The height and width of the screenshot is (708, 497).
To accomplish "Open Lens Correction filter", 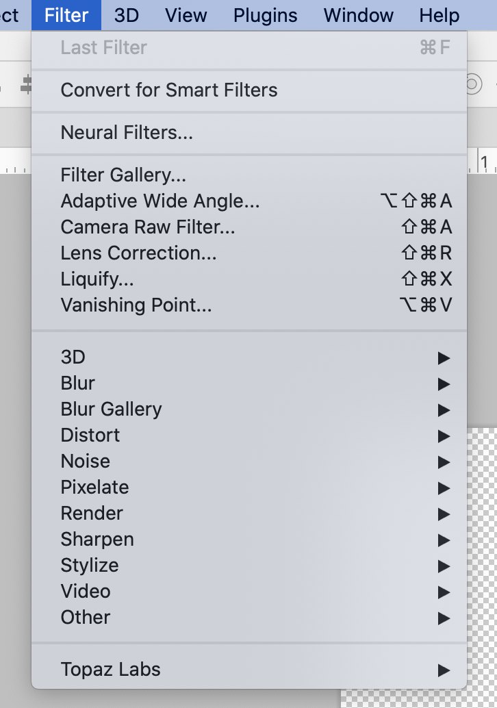I will [x=249, y=253].
